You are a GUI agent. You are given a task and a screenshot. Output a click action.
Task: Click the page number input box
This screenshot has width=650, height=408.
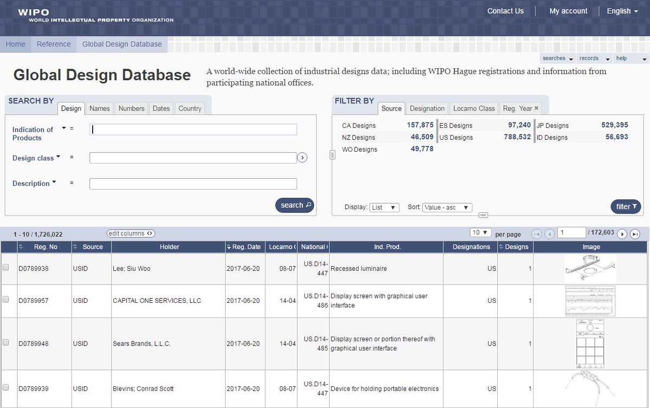(572, 232)
